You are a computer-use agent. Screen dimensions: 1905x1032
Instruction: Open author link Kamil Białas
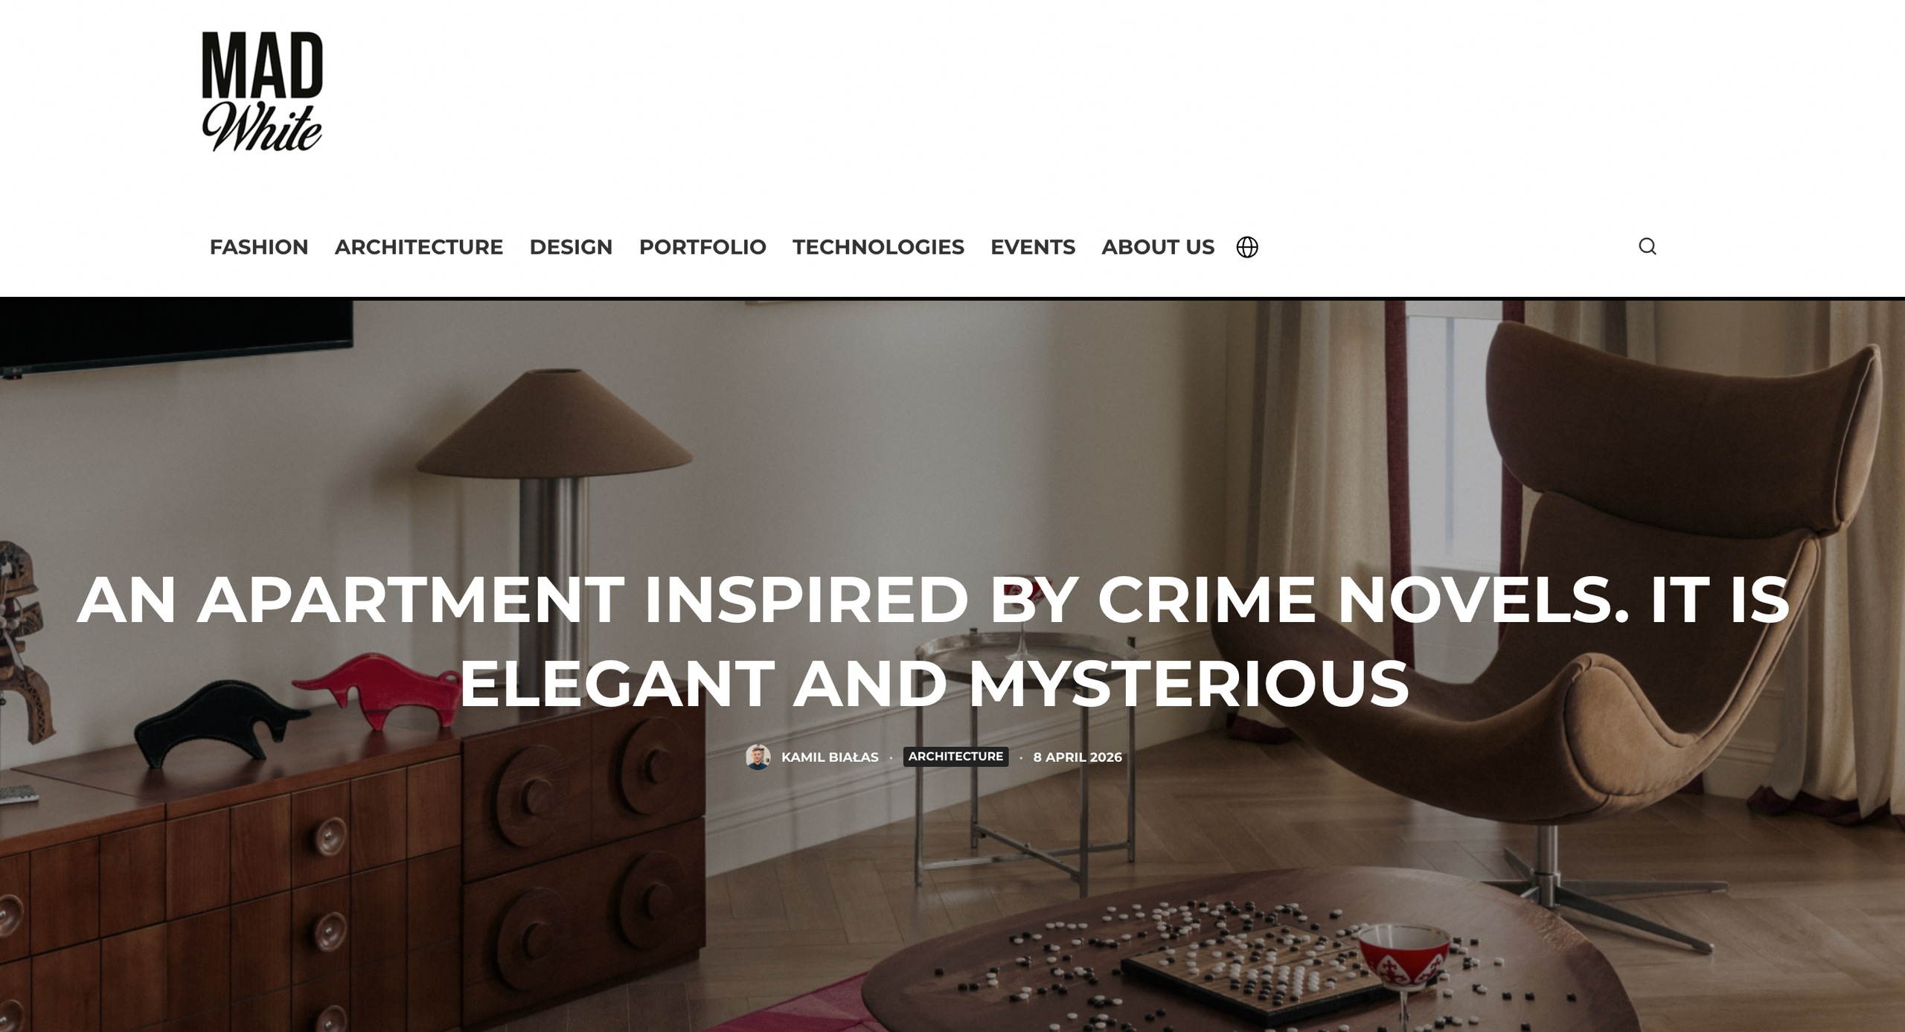coord(830,757)
